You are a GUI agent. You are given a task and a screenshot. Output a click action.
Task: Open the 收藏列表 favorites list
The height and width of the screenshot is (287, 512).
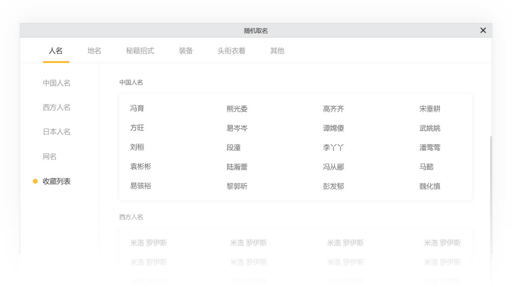pyautogui.click(x=57, y=181)
